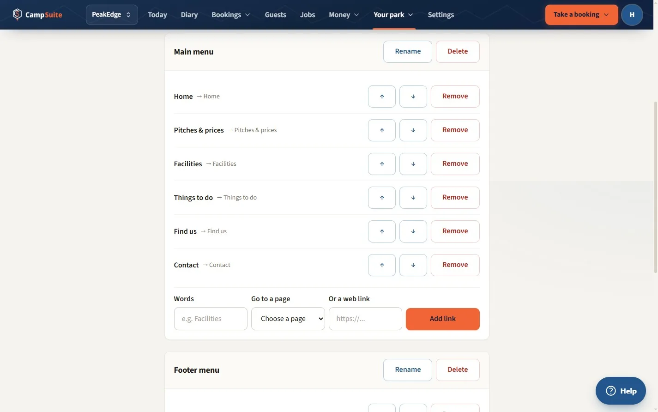Click the CampSuite logo icon
Image resolution: width=658 pixels, height=412 pixels.
point(17,14)
